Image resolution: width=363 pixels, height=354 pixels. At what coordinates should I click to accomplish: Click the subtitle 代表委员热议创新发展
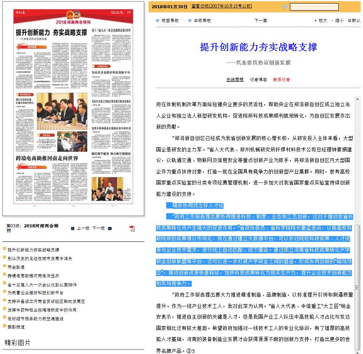coord(258,63)
